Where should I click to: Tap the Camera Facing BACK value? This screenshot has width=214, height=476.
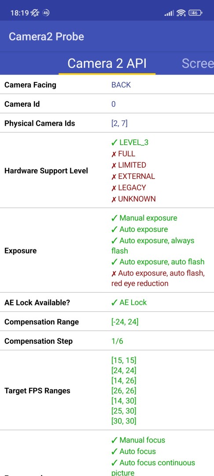pos(121,85)
